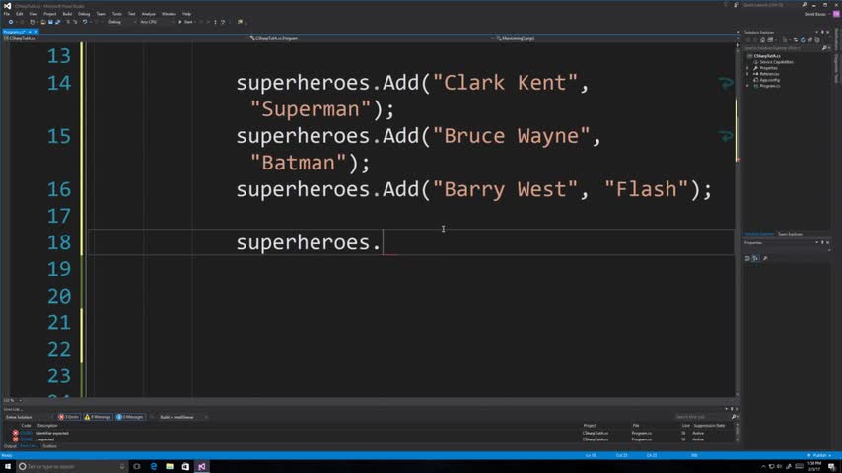The height and width of the screenshot is (473, 842).
Task: Click the Navigate Backward toolbar icon
Action: click(x=10, y=22)
